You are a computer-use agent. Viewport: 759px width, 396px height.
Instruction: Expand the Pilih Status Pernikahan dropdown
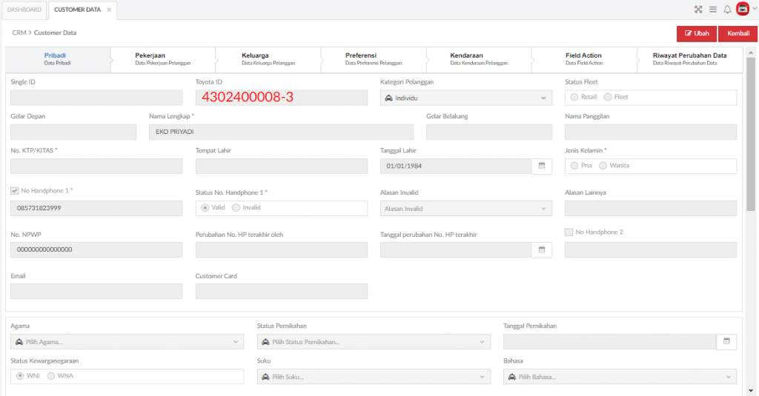tap(374, 342)
